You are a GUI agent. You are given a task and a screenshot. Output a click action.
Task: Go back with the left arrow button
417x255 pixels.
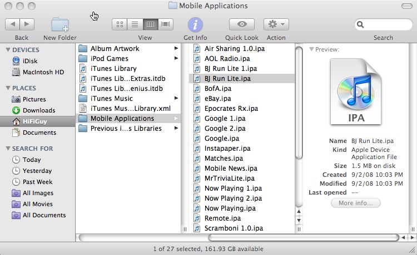click(12, 24)
